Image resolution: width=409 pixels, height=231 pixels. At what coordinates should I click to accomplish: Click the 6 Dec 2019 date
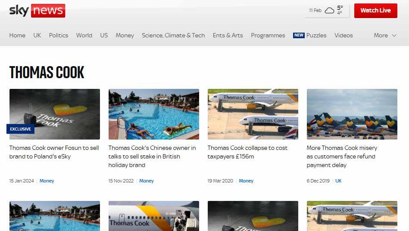318,181
